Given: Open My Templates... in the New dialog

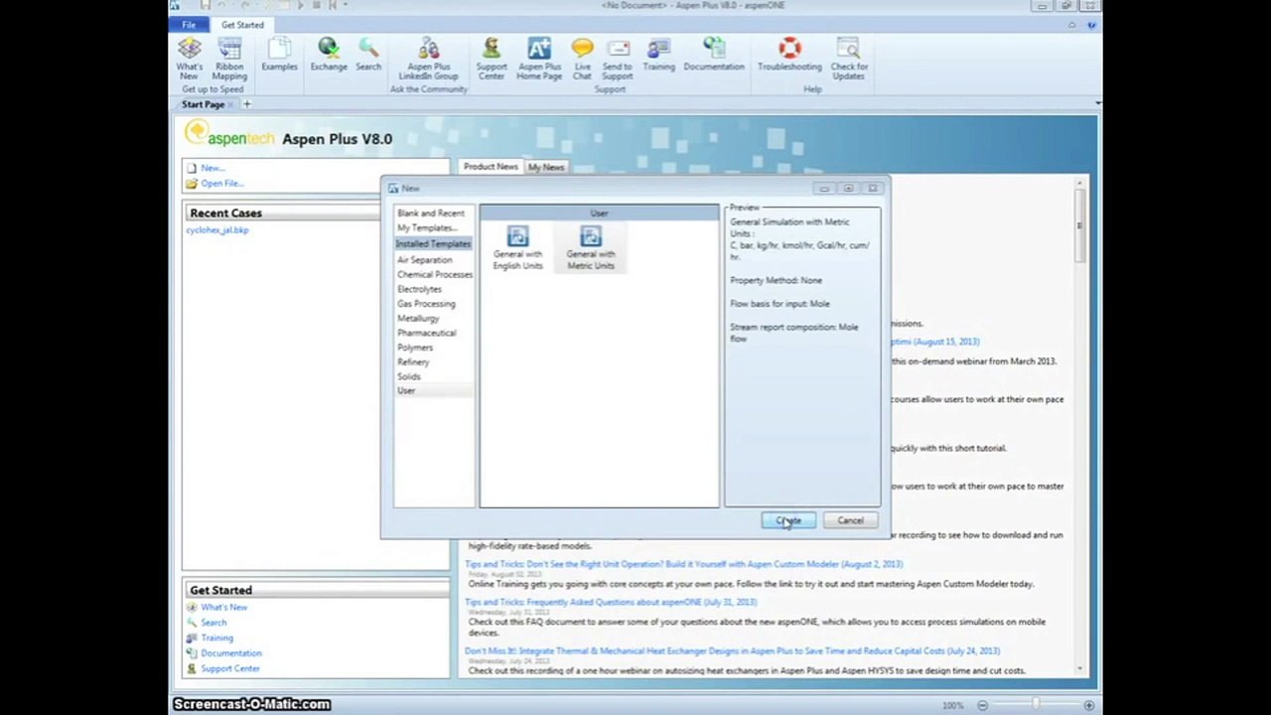Looking at the screenshot, I should pyautogui.click(x=427, y=228).
